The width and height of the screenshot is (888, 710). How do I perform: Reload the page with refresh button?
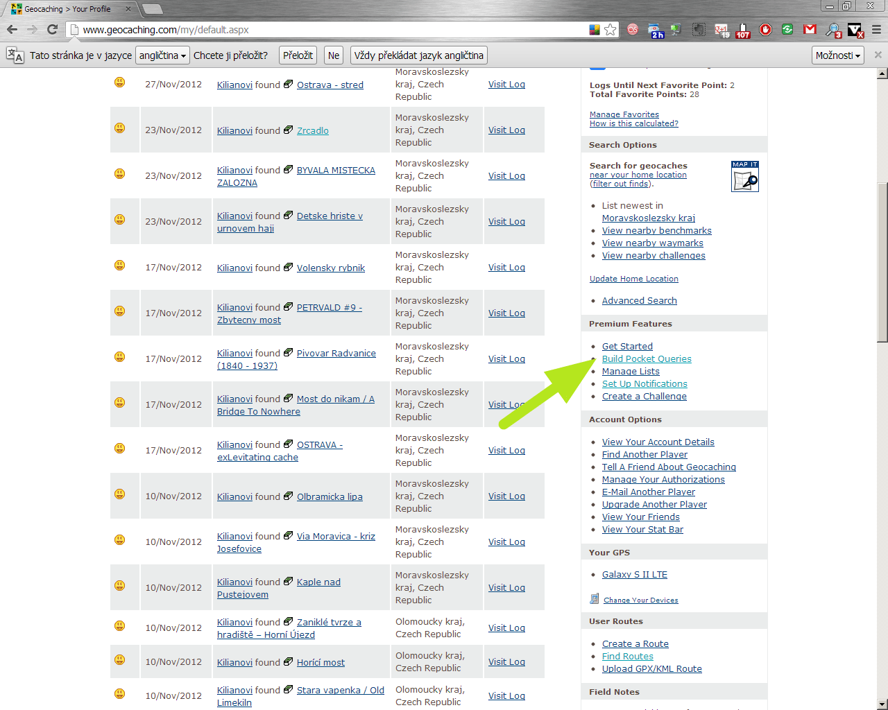click(x=52, y=29)
